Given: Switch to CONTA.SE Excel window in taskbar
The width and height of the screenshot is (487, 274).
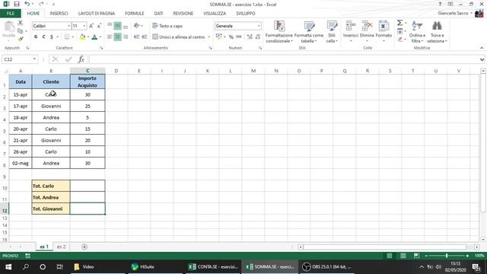Looking at the screenshot, I should [213, 267].
